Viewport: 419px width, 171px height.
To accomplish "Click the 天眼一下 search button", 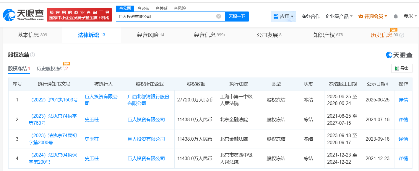I will (x=237, y=16).
